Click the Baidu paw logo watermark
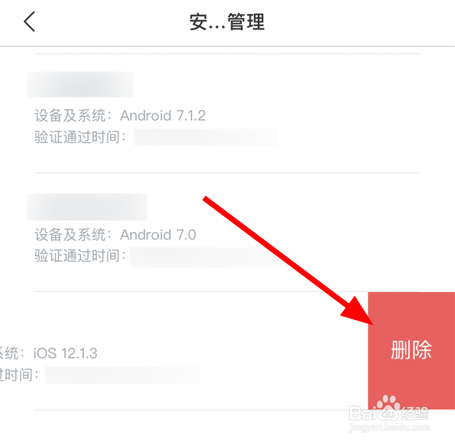Screen dimensions: 455x443 click(389, 403)
